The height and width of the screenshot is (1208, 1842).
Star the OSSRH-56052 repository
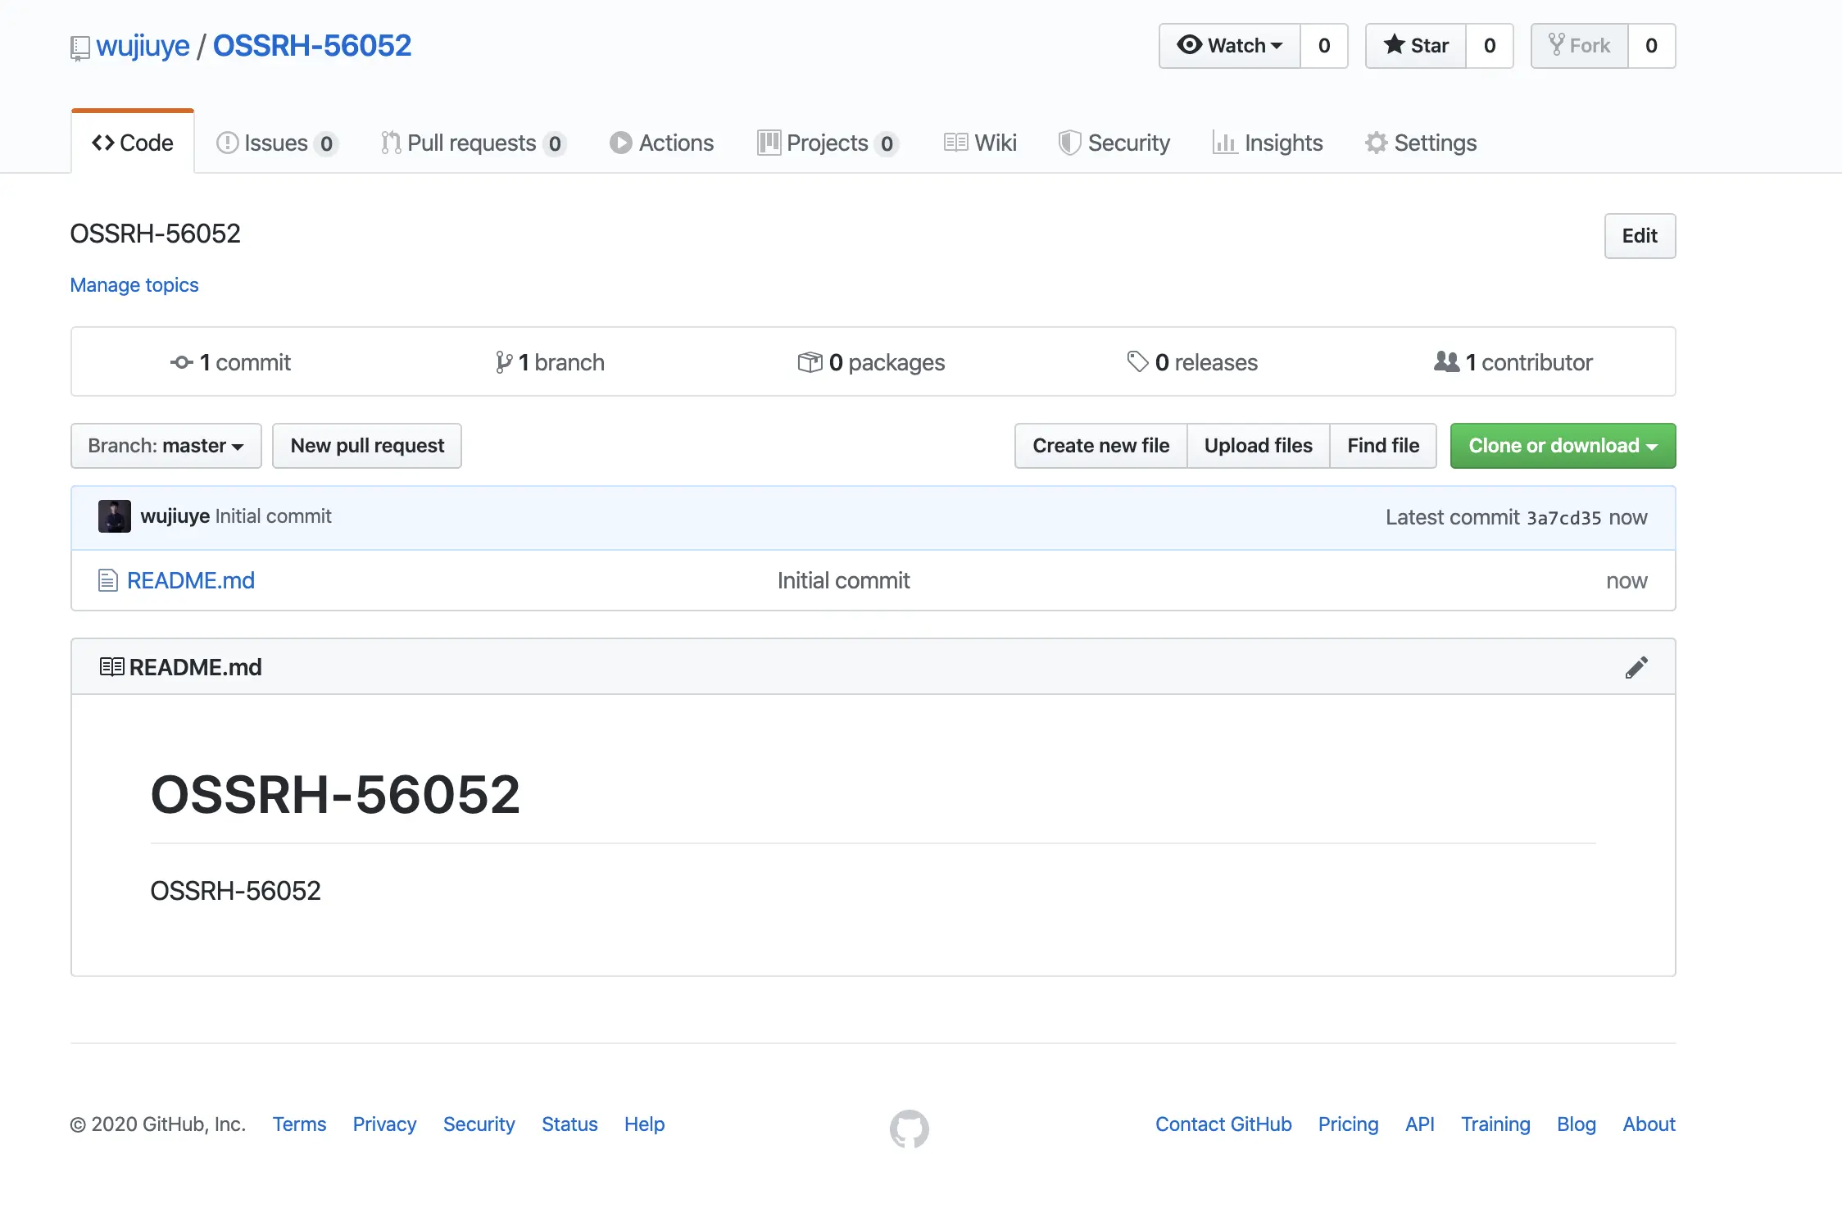[x=1416, y=46]
